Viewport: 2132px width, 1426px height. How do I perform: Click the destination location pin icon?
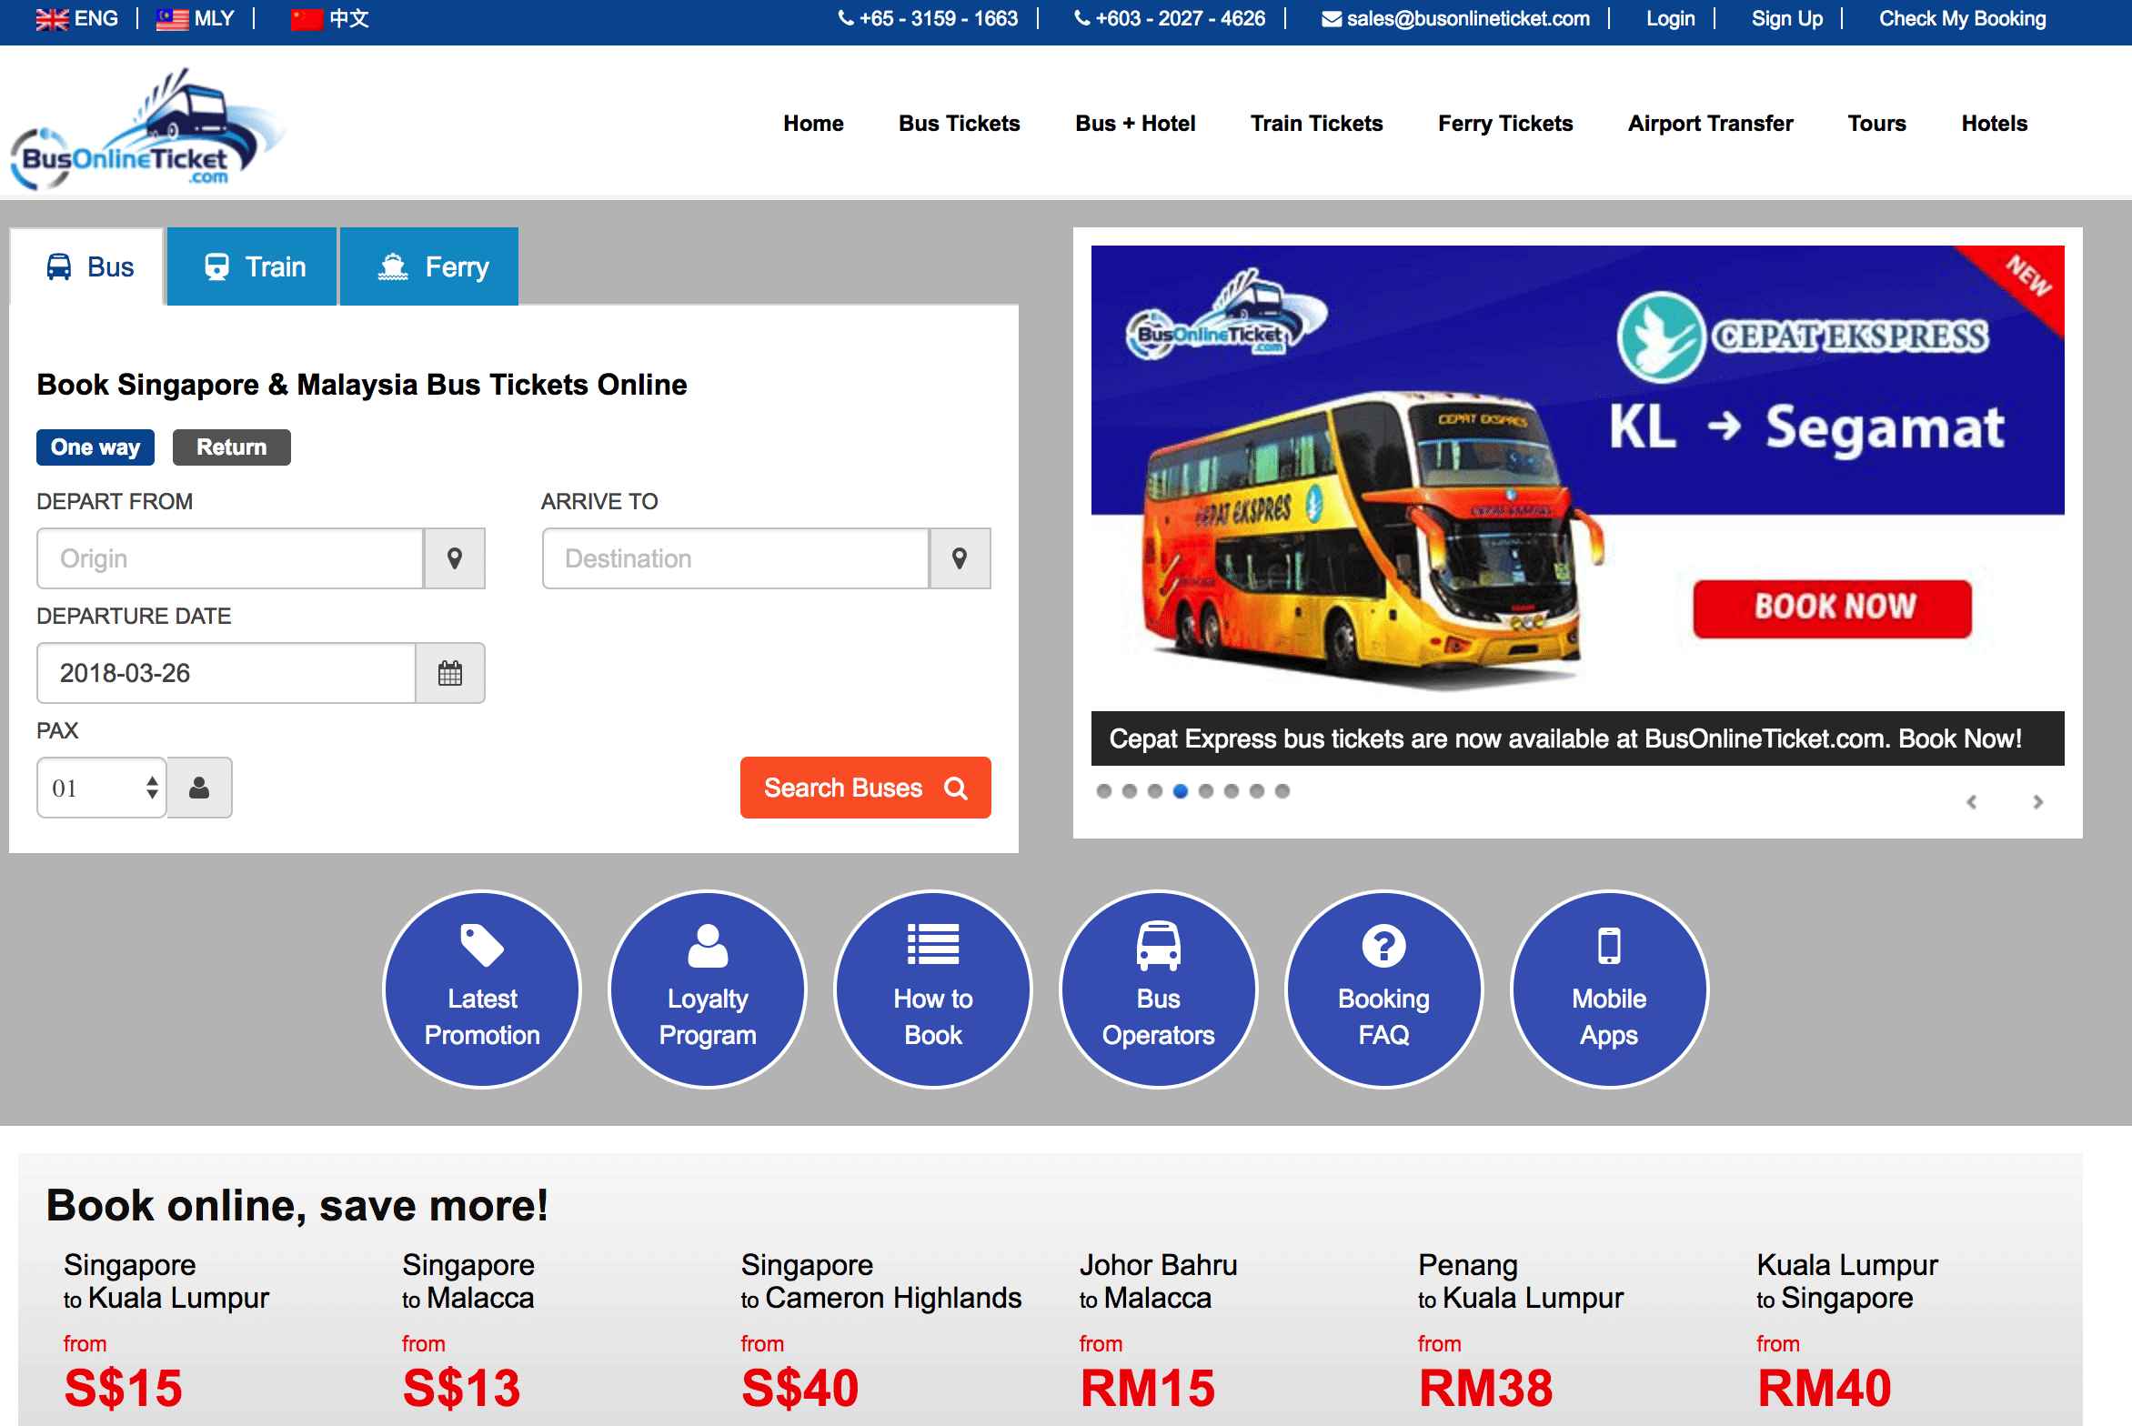click(960, 558)
